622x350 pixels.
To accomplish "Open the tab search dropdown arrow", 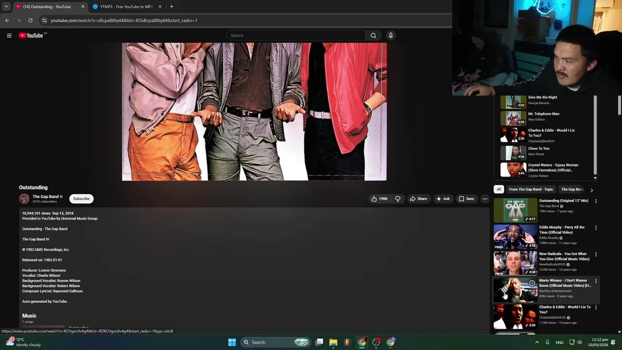I will click(6, 7).
